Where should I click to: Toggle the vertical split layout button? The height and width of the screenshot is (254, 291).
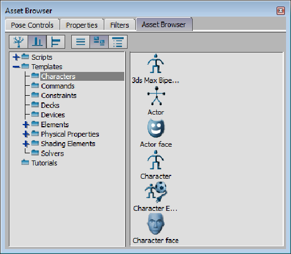point(38,42)
